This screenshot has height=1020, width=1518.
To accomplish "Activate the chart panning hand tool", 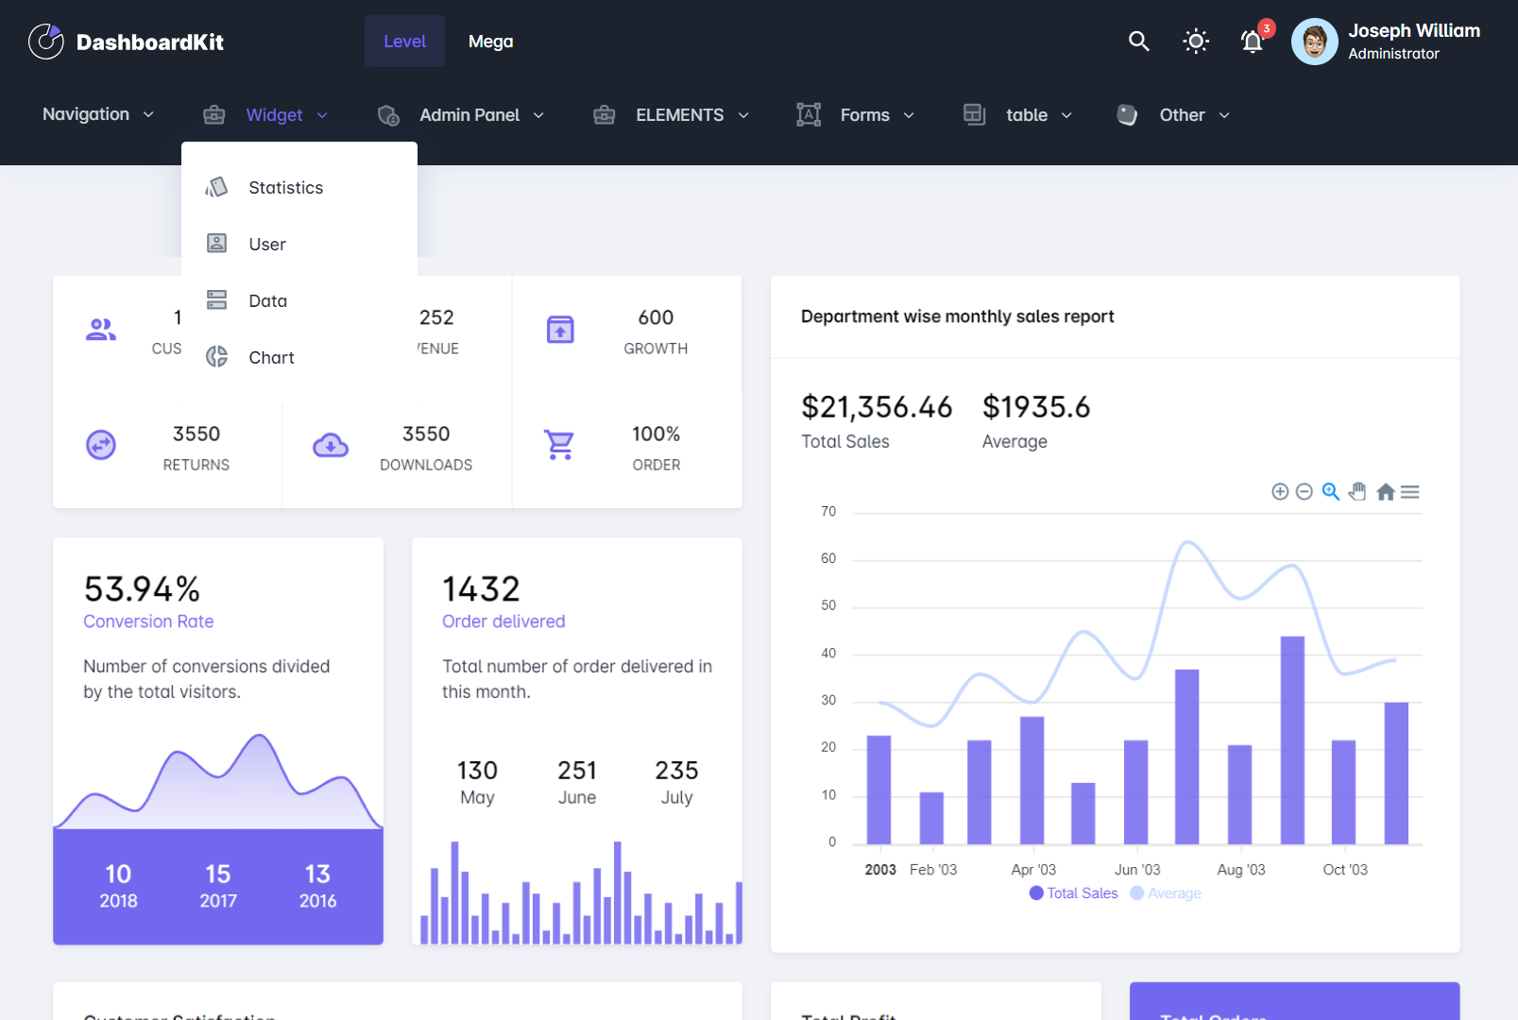I will click(x=1357, y=492).
